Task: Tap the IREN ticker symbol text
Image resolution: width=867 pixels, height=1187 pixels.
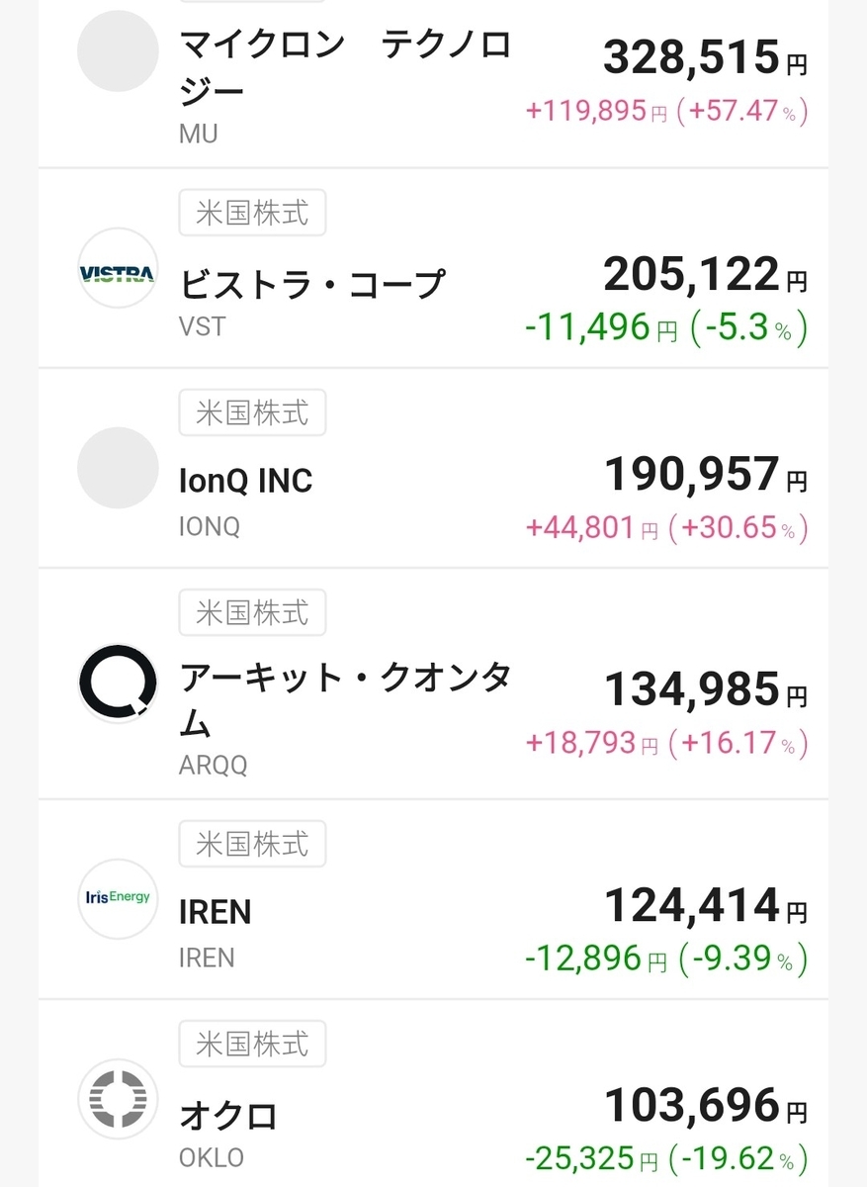Action: 207,958
